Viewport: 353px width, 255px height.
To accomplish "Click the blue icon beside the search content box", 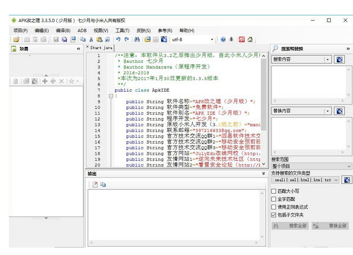I will coord(339,59).
